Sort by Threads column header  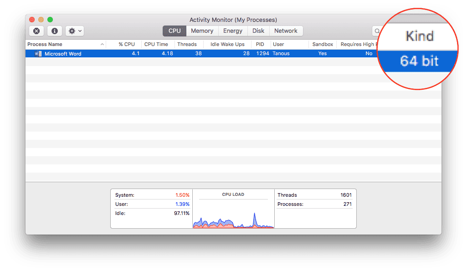pos(187,44)
